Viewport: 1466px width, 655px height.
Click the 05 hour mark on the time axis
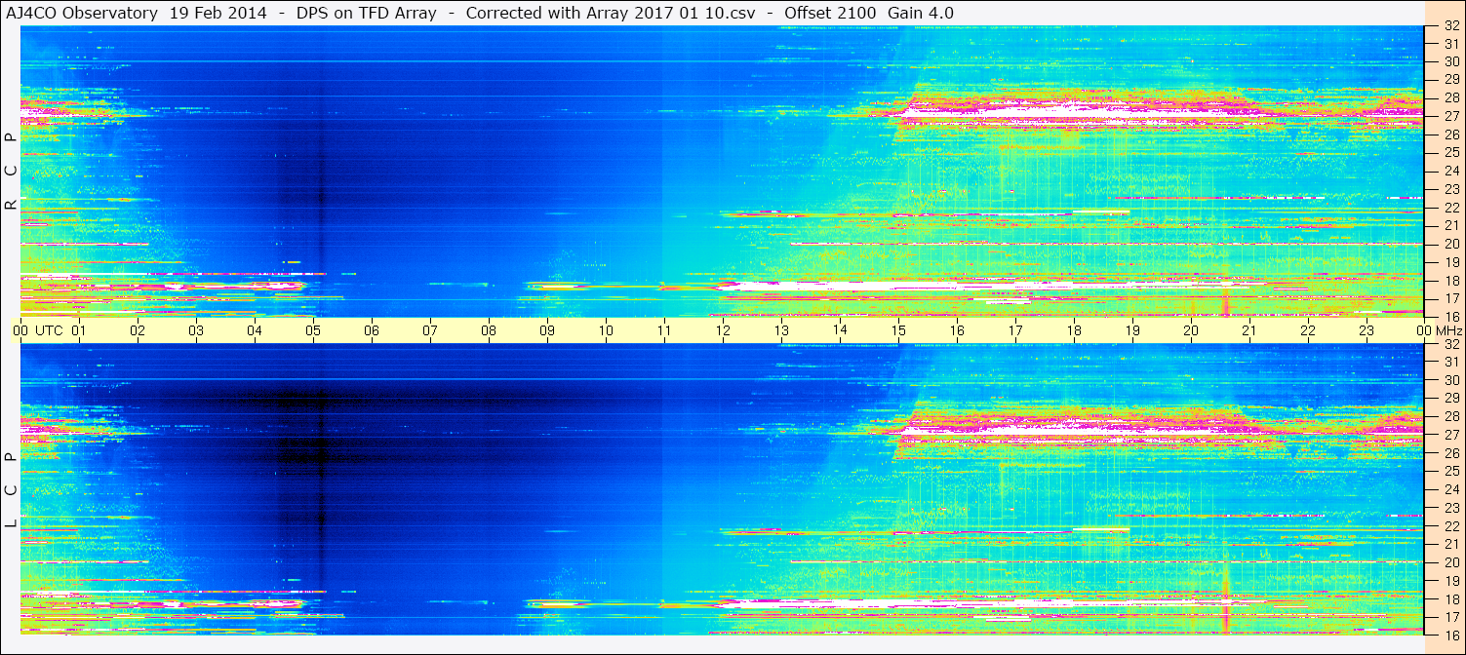(x=313, y=330)
